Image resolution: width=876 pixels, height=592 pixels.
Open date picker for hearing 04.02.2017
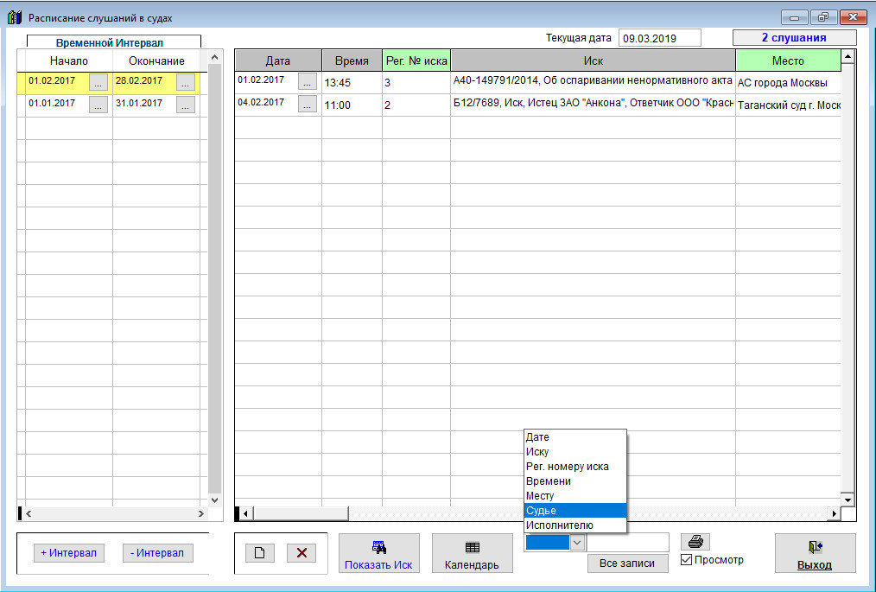click(x=308, y=104)
